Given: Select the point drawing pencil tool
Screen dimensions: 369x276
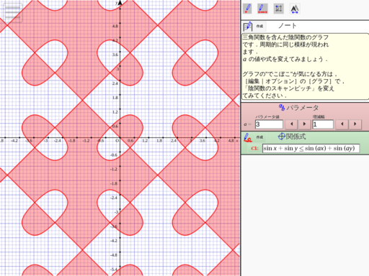Looking at the screenshot, I should (x=247, y=9).
